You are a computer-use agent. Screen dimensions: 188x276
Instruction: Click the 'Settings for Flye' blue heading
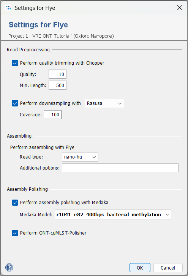click(38, 25)
